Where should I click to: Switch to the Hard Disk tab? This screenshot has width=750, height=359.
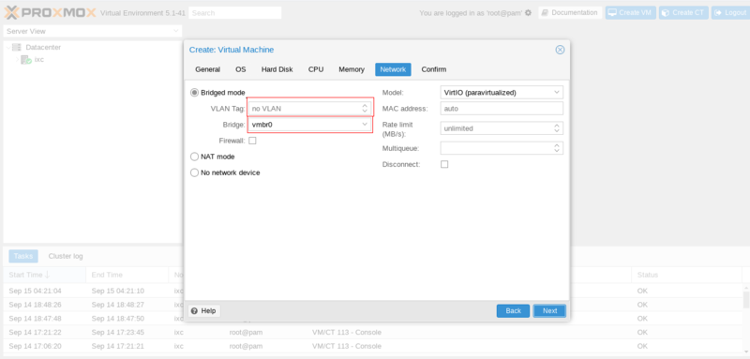click(x=277, y=69)
